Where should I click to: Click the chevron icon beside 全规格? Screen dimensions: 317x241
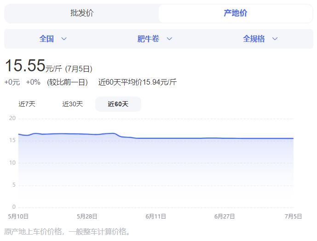pos(275,39)
